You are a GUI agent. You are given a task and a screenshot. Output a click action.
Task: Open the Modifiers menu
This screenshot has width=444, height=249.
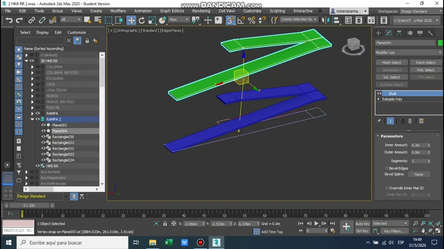click(x=118, y=11)
